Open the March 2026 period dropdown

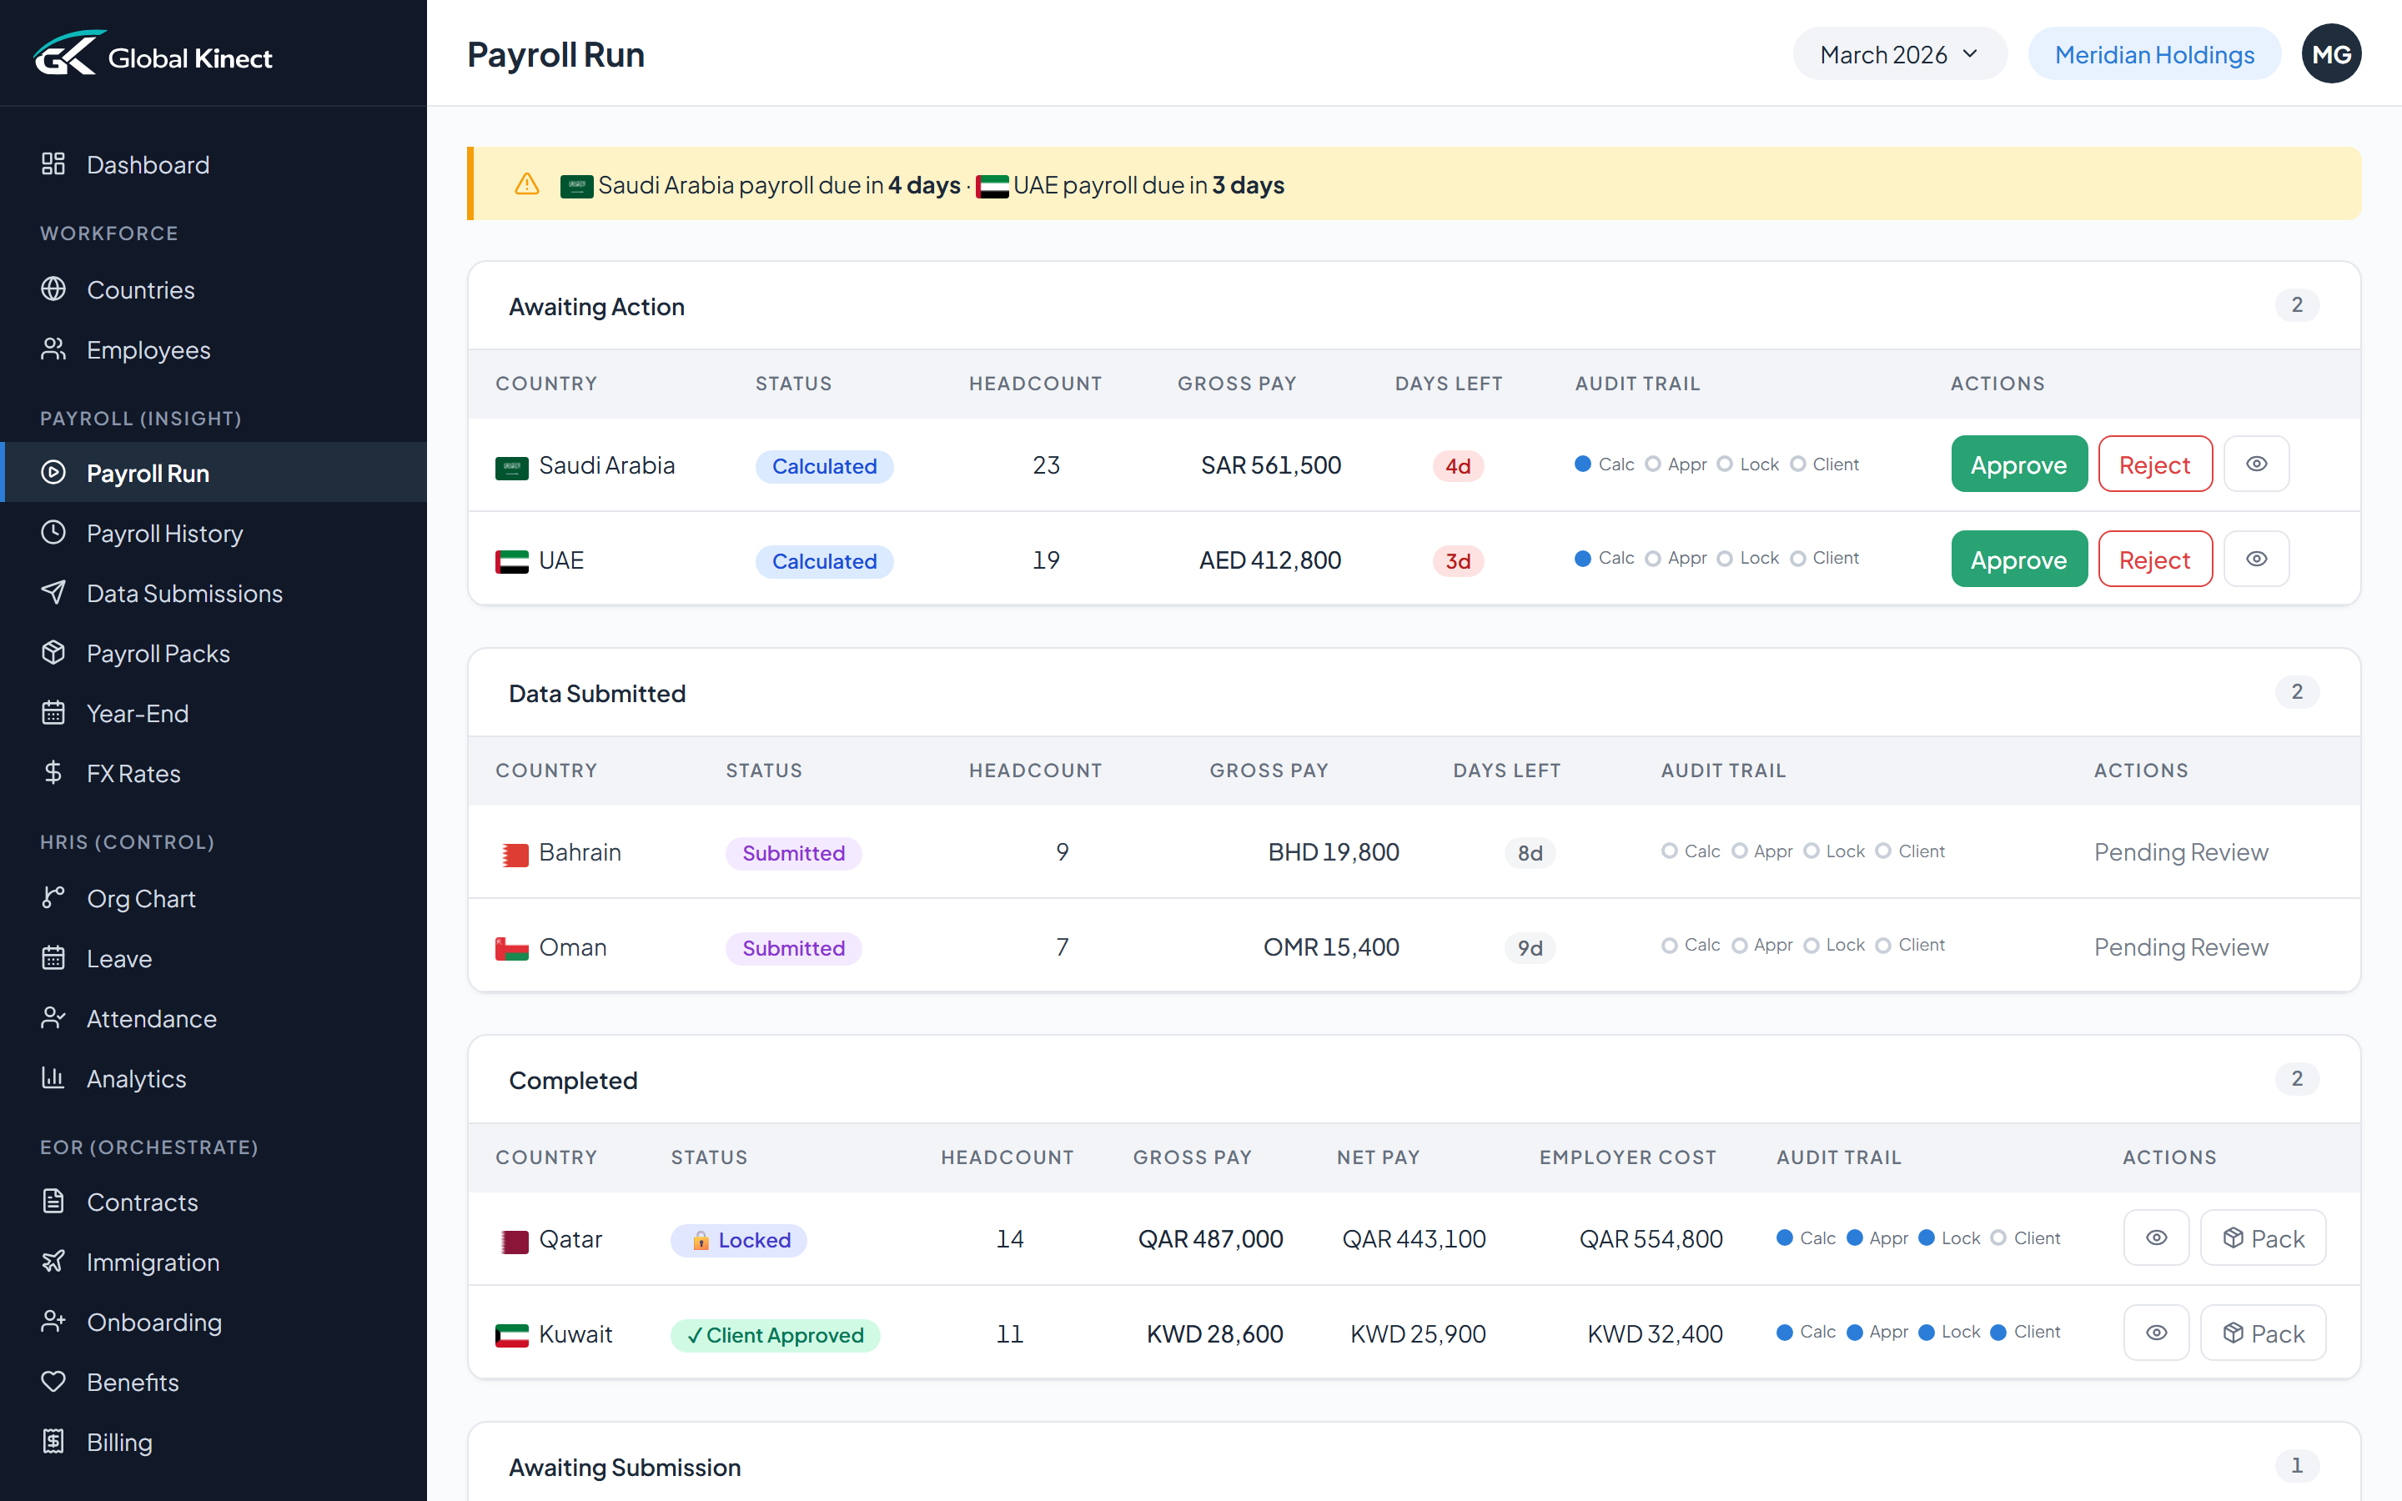click(x=1899, y=53)
